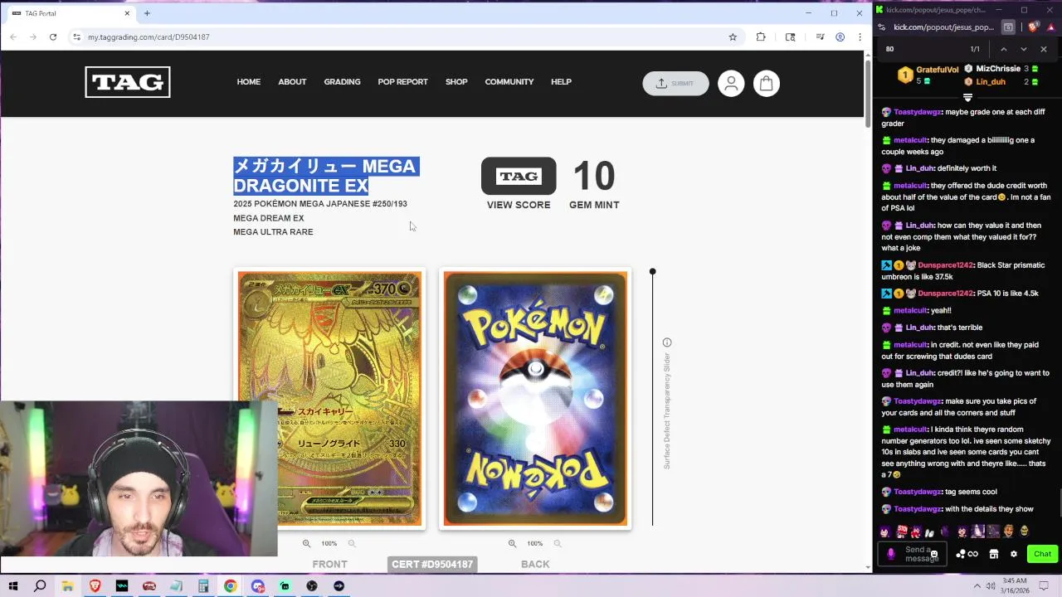Select the BACK label below the card

535,564
